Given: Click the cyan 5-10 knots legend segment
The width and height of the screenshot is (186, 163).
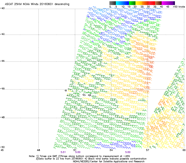Looking at the screenshot, I should point(119,3).
